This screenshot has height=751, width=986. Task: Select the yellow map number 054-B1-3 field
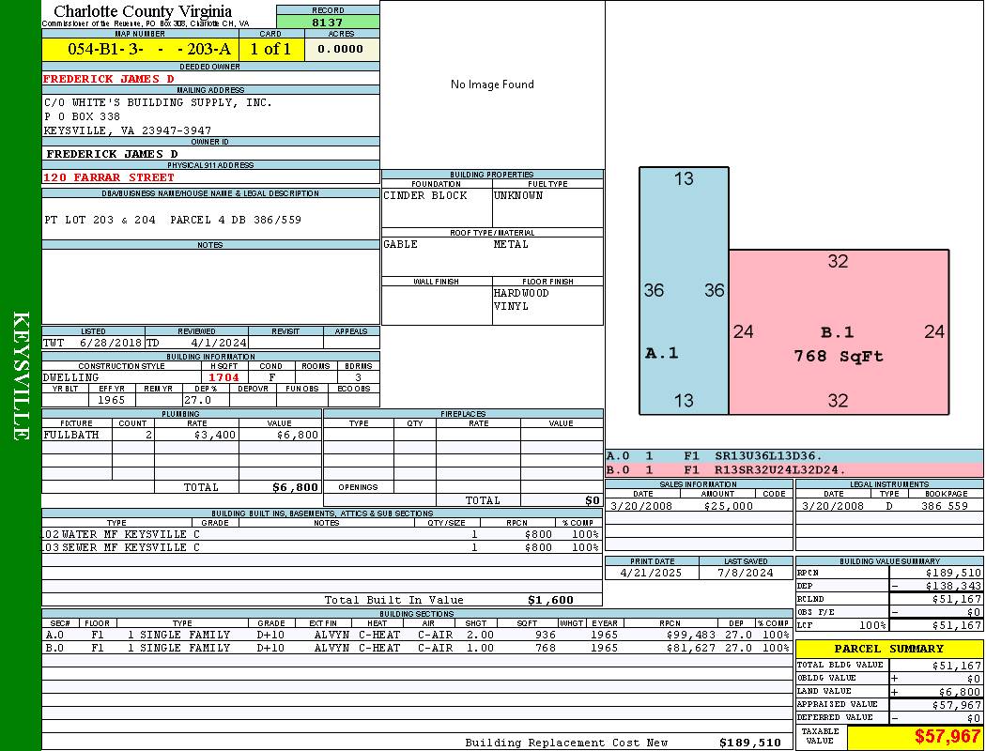point(140,49)
